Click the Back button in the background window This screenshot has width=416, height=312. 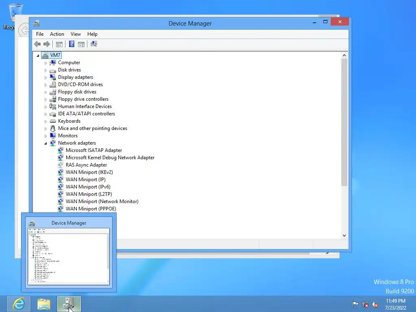24,30
